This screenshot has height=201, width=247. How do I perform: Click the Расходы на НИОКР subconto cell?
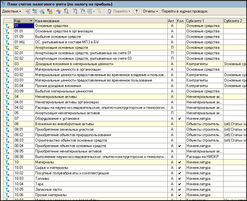coord(204,157)
